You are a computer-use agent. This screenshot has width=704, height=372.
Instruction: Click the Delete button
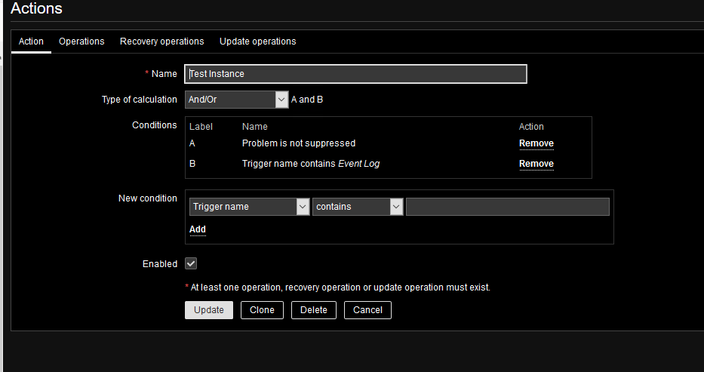click(314, 310)
